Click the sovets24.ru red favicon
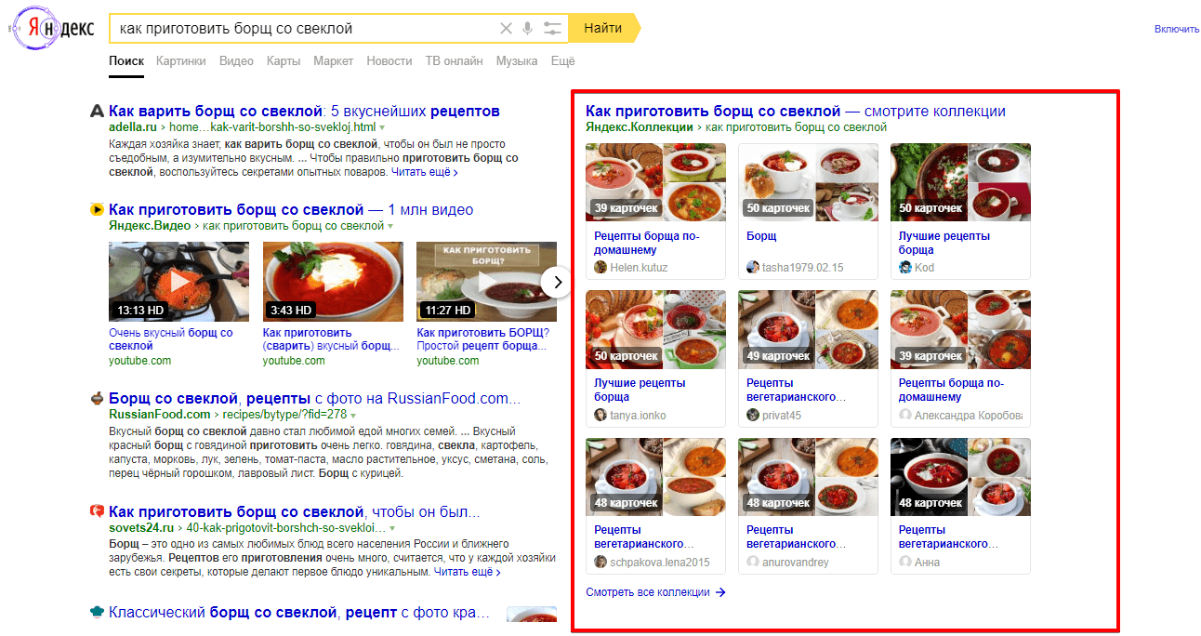 tap(97, 510)
